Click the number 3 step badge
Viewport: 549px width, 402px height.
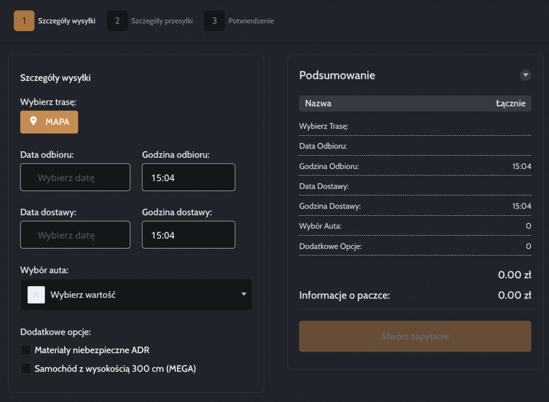click(214, 21)
